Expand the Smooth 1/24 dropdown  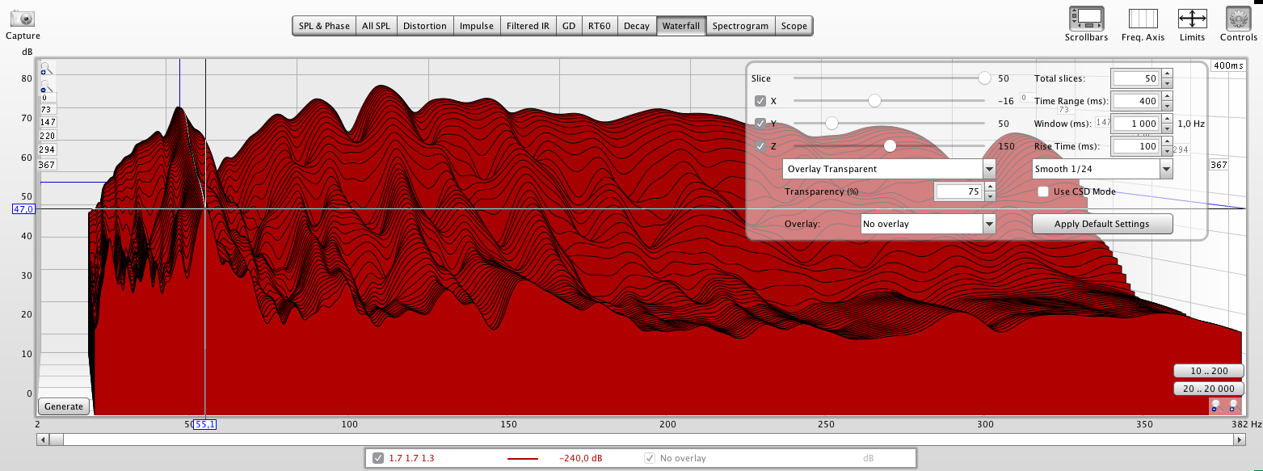pyautogui.click(x=1102, y=169)
